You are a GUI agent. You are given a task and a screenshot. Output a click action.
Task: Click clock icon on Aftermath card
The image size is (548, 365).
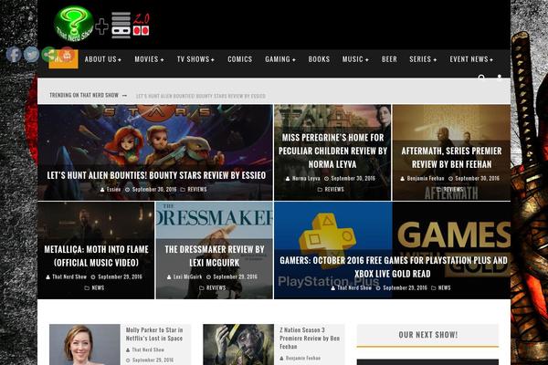(x=450, y=179)
